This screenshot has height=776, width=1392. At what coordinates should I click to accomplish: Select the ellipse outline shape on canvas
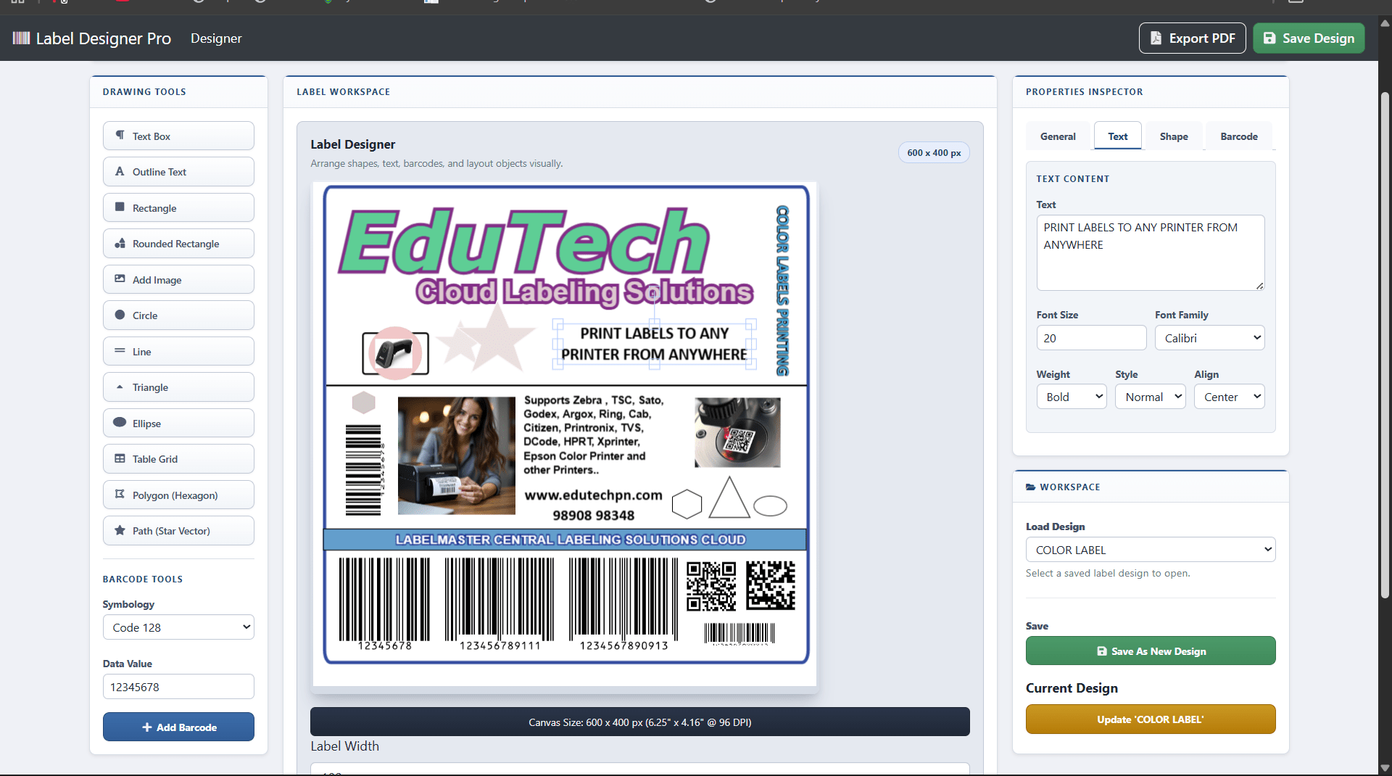(x=770, y=505)
